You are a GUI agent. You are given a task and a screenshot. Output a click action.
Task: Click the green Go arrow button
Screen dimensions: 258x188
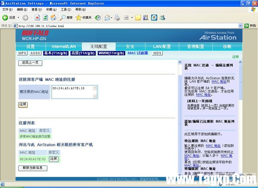pos(246,26)
